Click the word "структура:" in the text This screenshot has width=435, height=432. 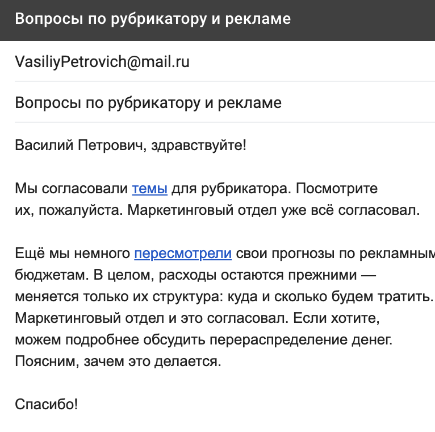(x=188, y=297)
